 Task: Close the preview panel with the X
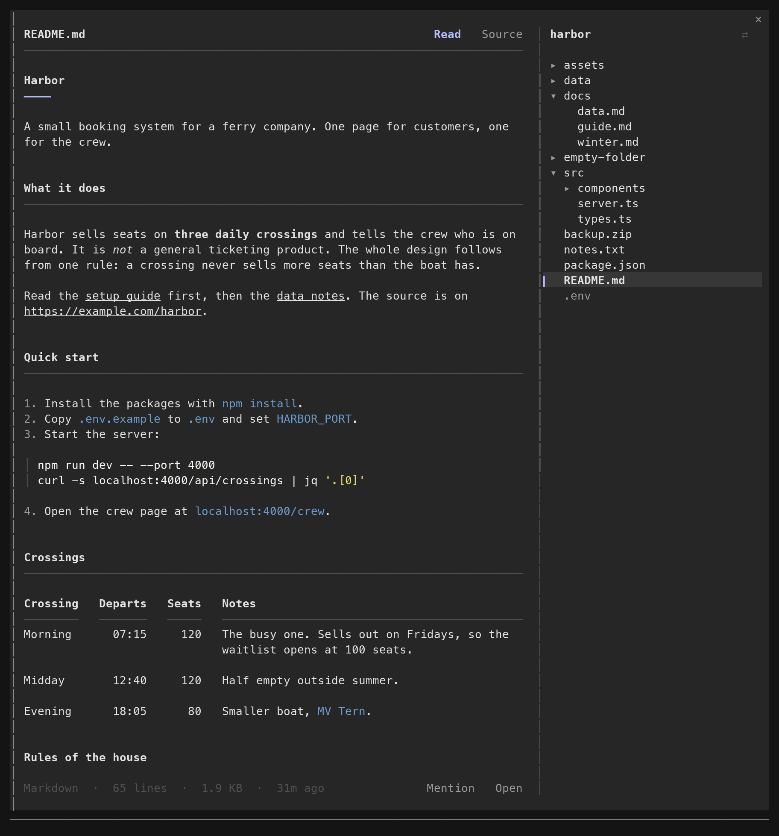click(x=758, y=19)
